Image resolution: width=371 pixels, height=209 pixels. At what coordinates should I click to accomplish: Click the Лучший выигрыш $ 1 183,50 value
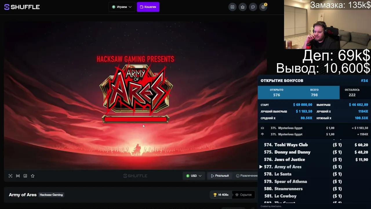(x=304, y=111)
